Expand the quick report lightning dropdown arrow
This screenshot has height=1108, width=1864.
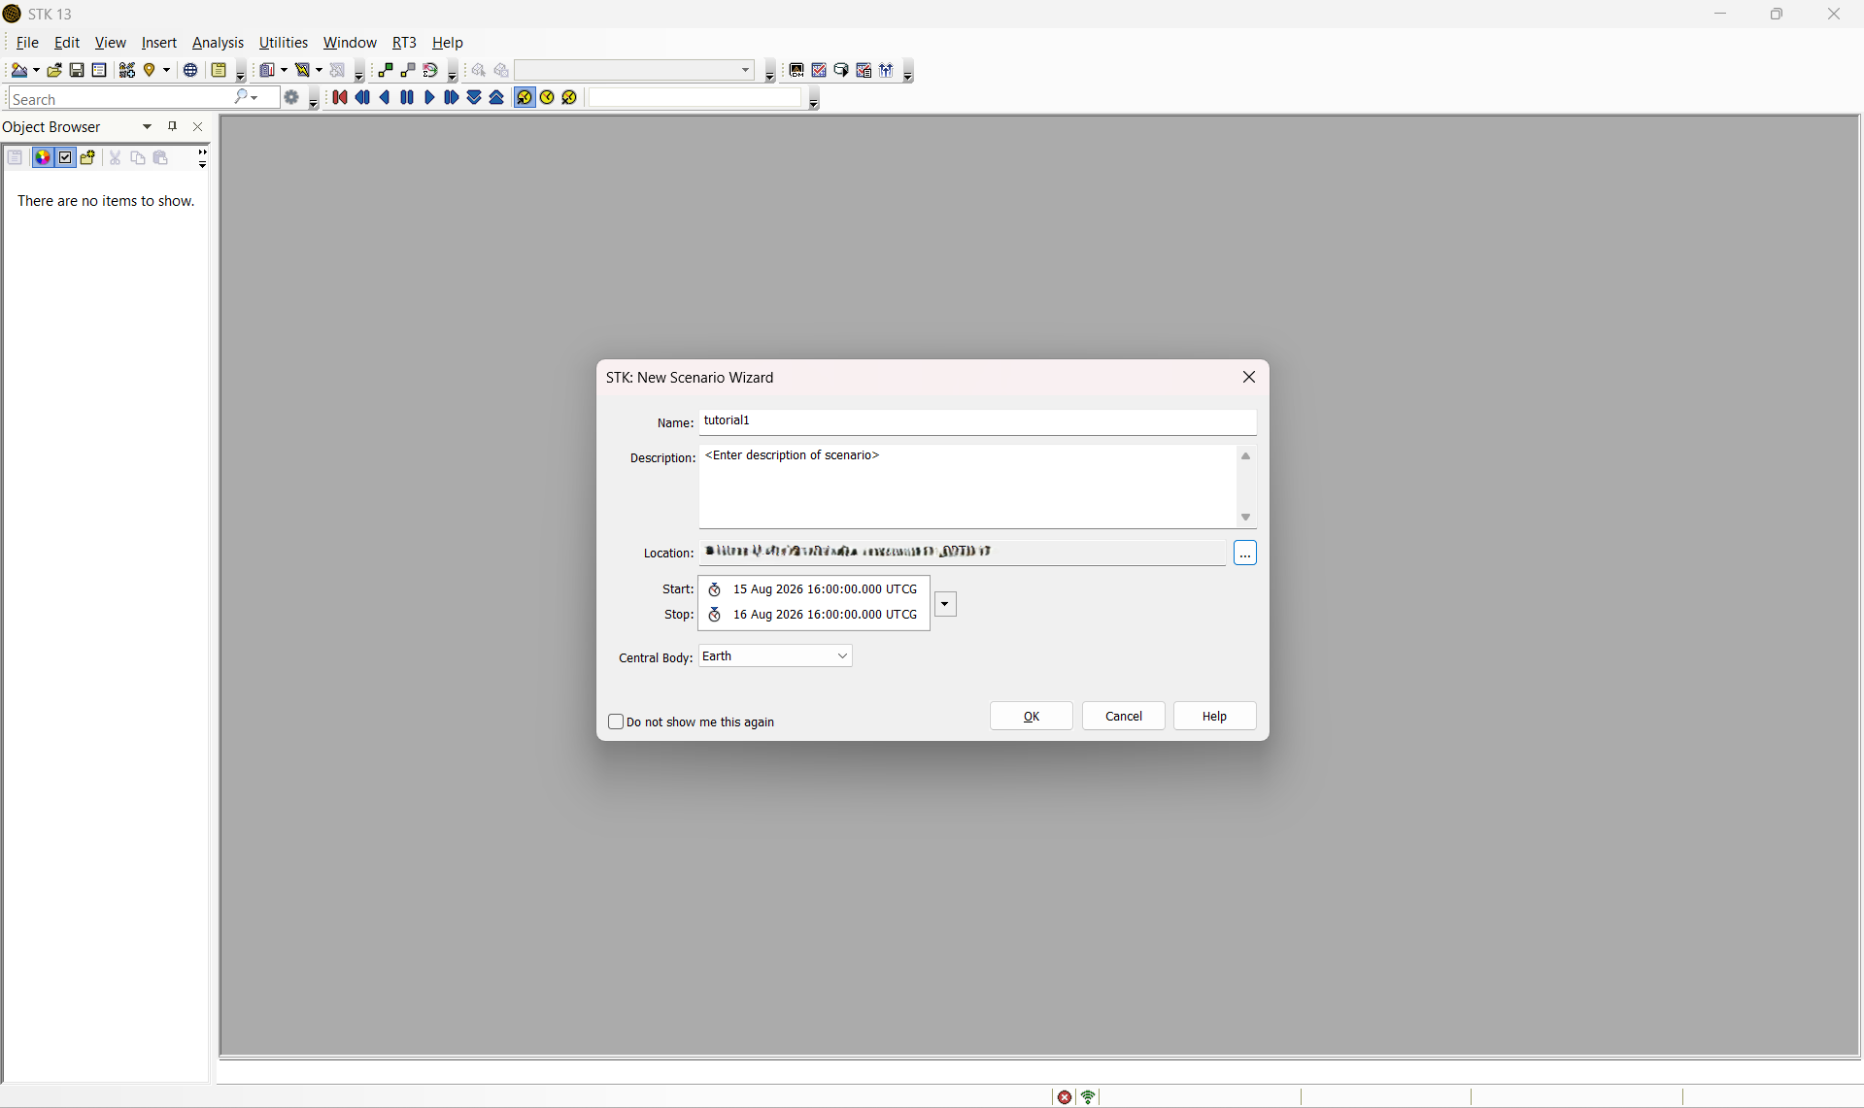[x=319, y=70]
